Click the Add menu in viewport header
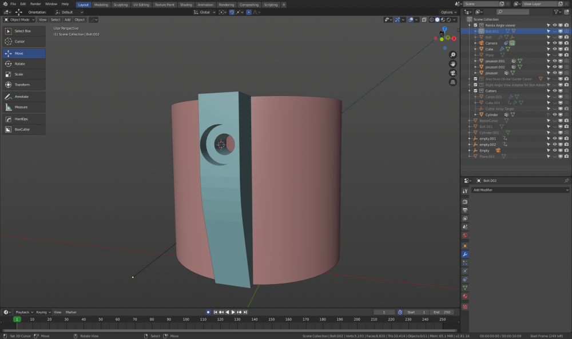The image size is (572, 339). [x=67, y=19]
